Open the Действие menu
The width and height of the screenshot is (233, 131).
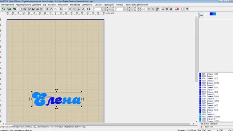tap(37, 5)
